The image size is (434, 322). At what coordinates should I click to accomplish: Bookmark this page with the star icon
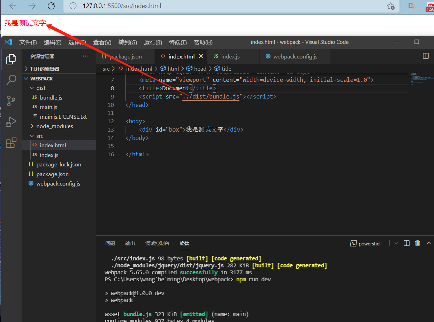coord(391,6)
